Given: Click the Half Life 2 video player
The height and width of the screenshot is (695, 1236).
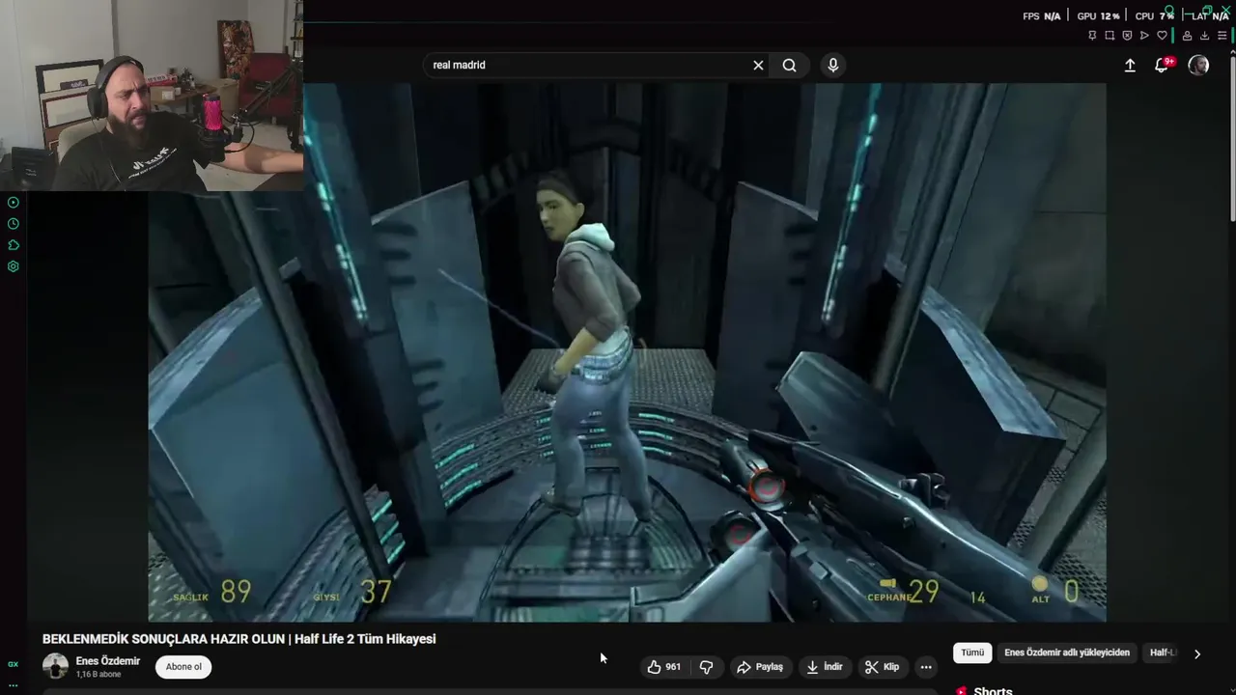Looking at the screenshot, I should (627, 352).
